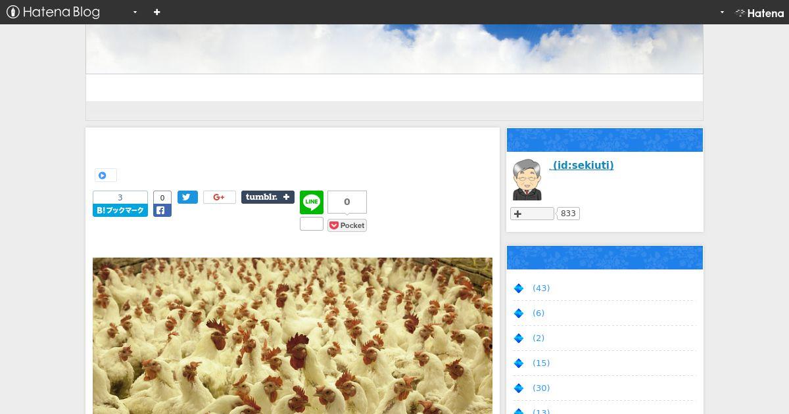Click the Facebook share count 0

[162, 198]
